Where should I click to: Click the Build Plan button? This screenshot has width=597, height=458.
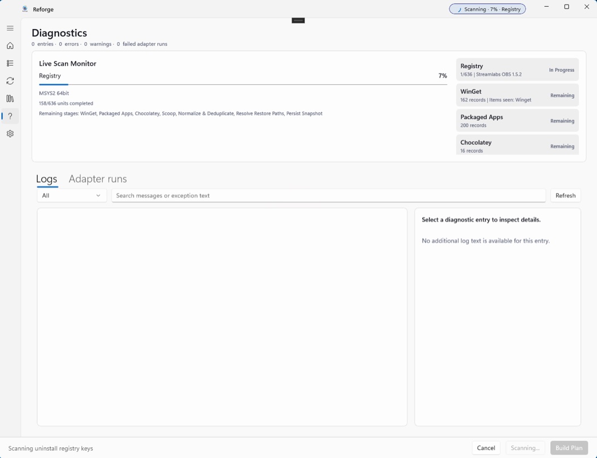[x=569, y=448]
